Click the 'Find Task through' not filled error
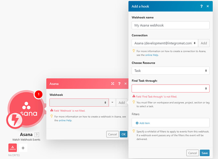The height and width of the screenshot is (159, 218). pyautogui.click(x=156, y=97)
